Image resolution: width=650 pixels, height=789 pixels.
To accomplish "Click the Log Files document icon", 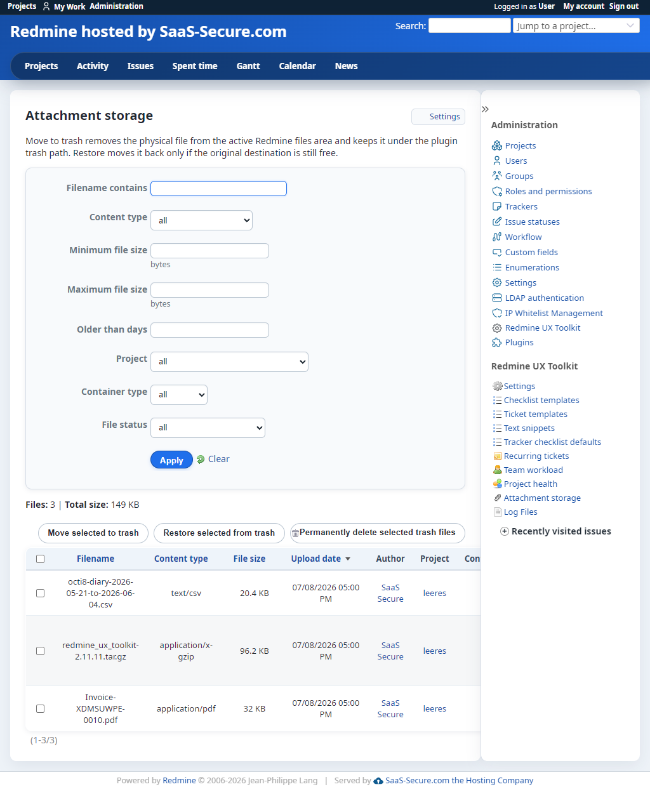I will coord(498,512).
